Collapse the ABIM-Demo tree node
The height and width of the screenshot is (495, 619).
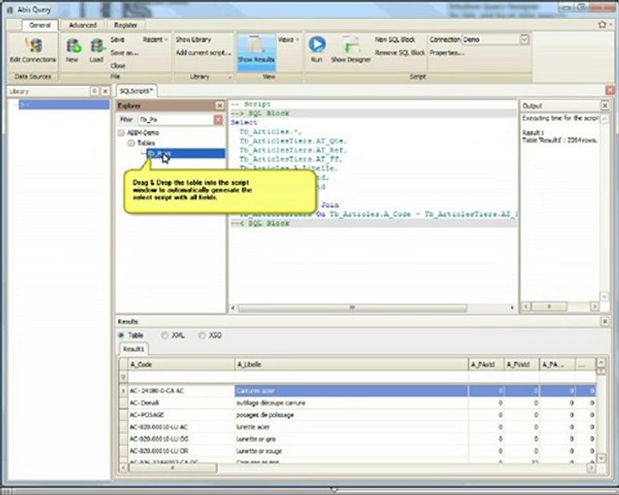(121, 133)
